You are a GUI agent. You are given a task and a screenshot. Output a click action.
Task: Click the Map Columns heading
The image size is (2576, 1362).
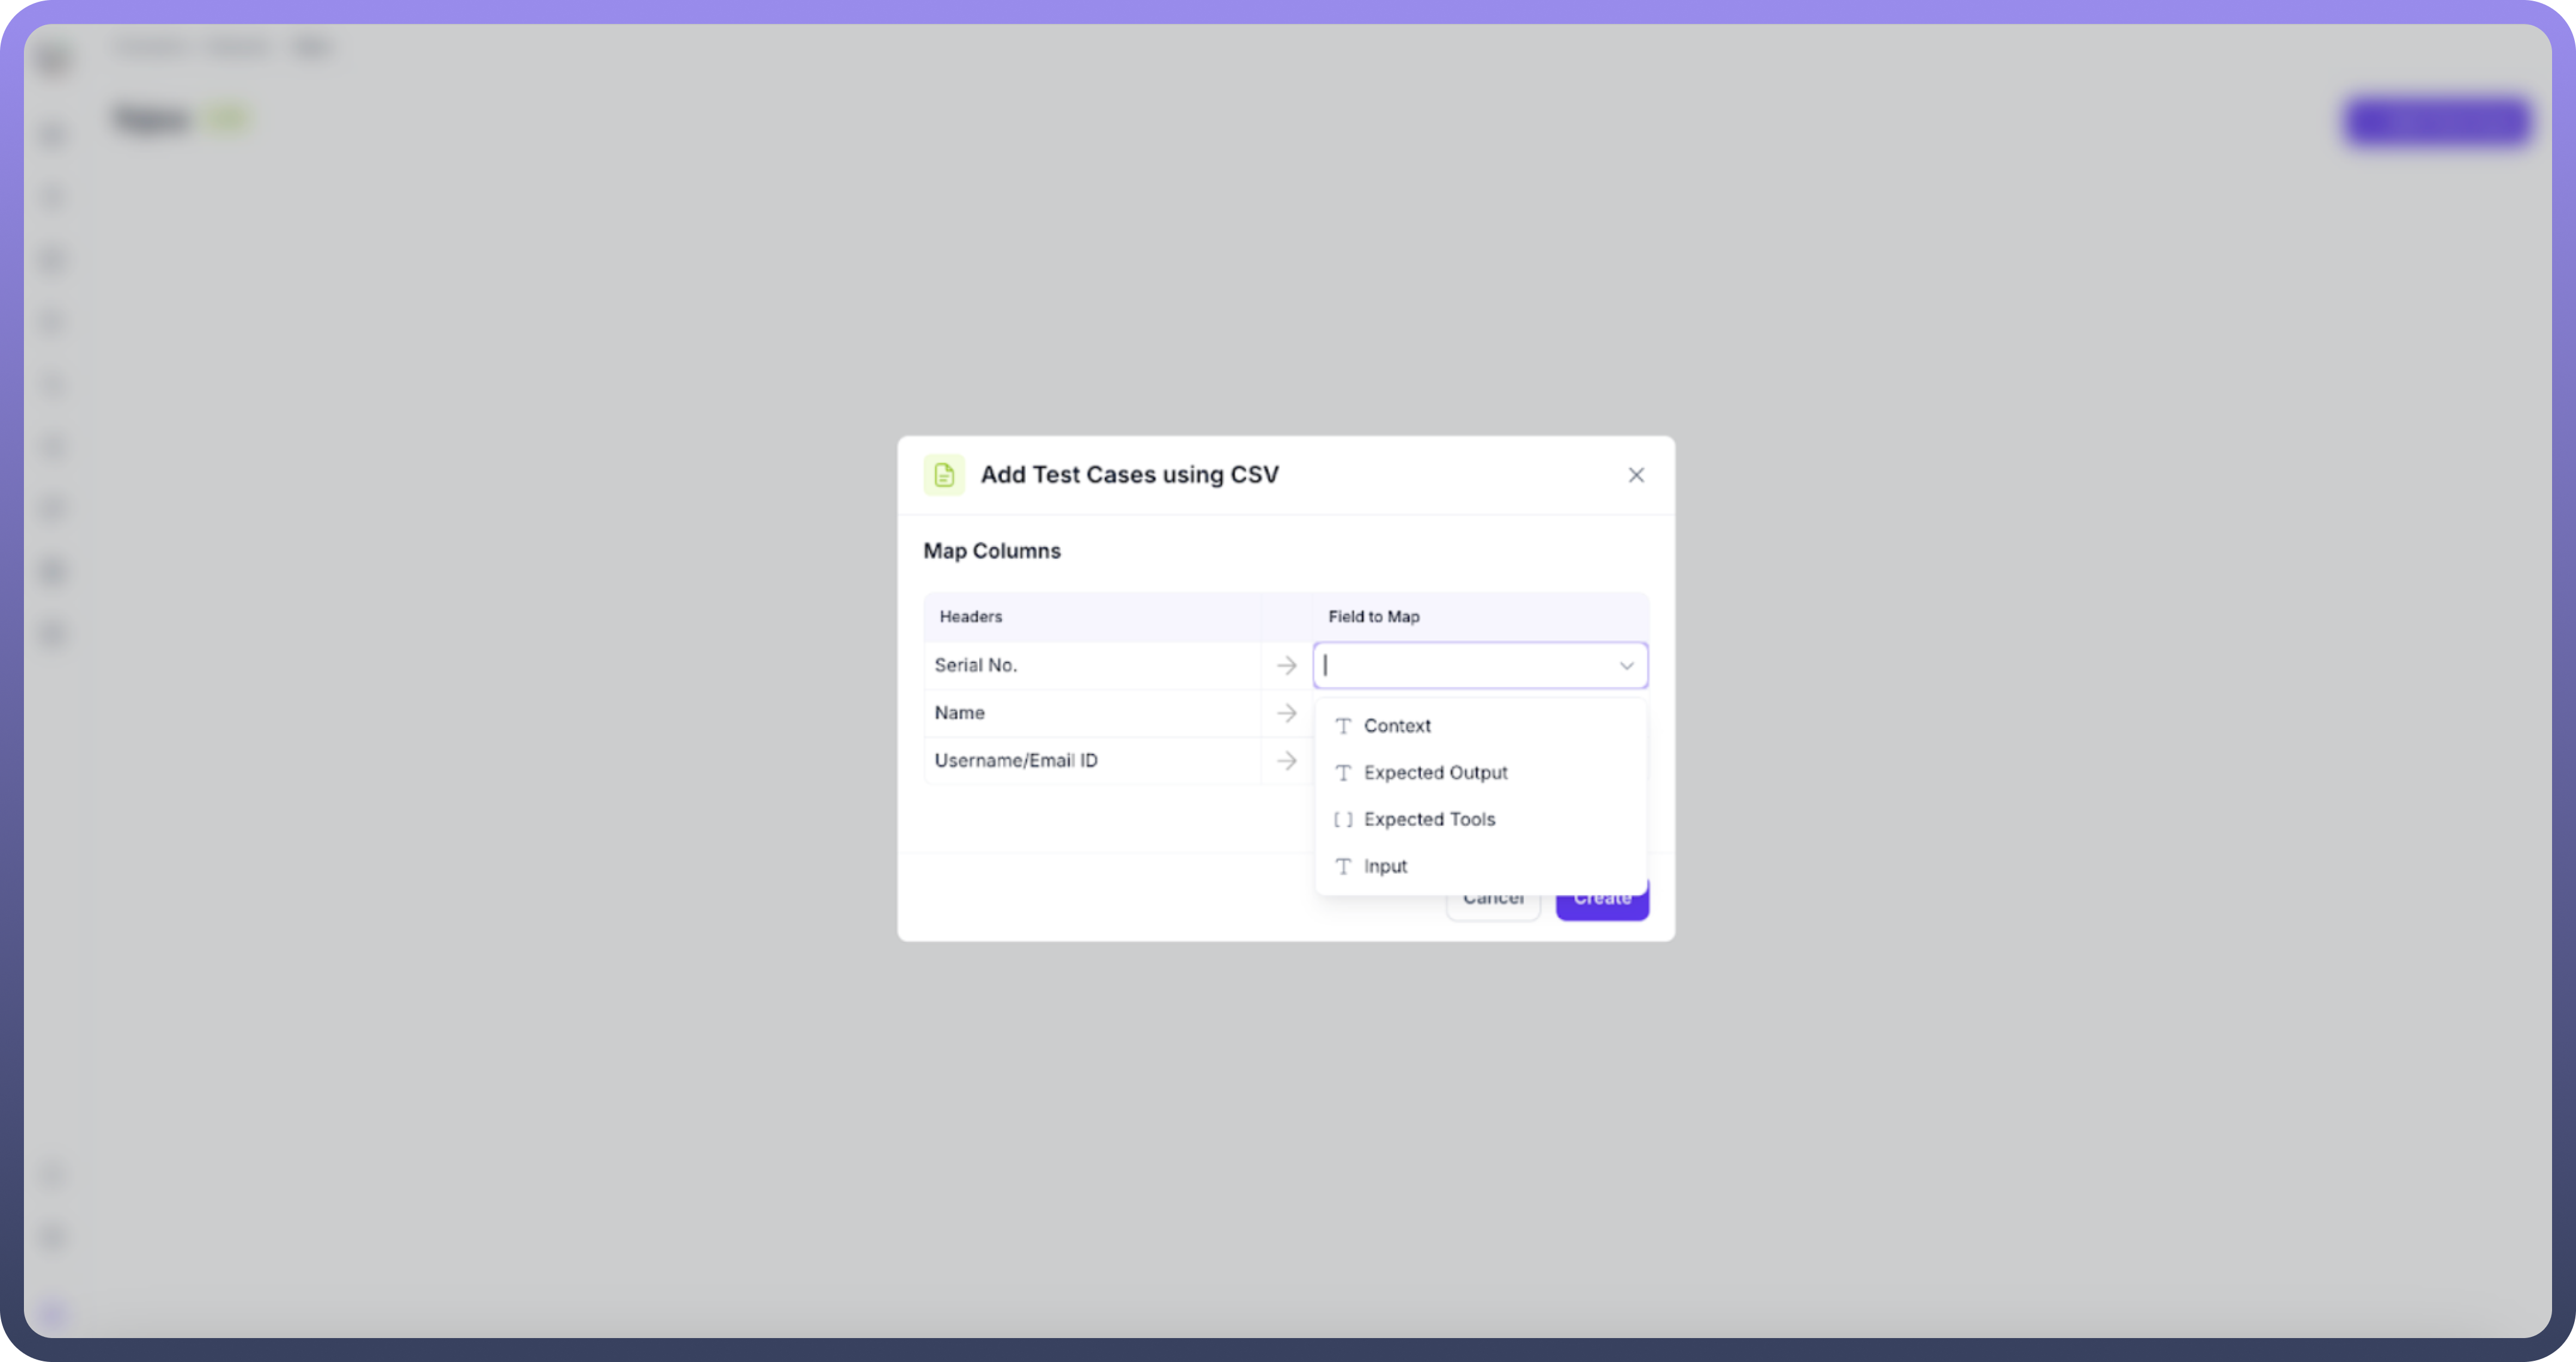coord(991,551)
